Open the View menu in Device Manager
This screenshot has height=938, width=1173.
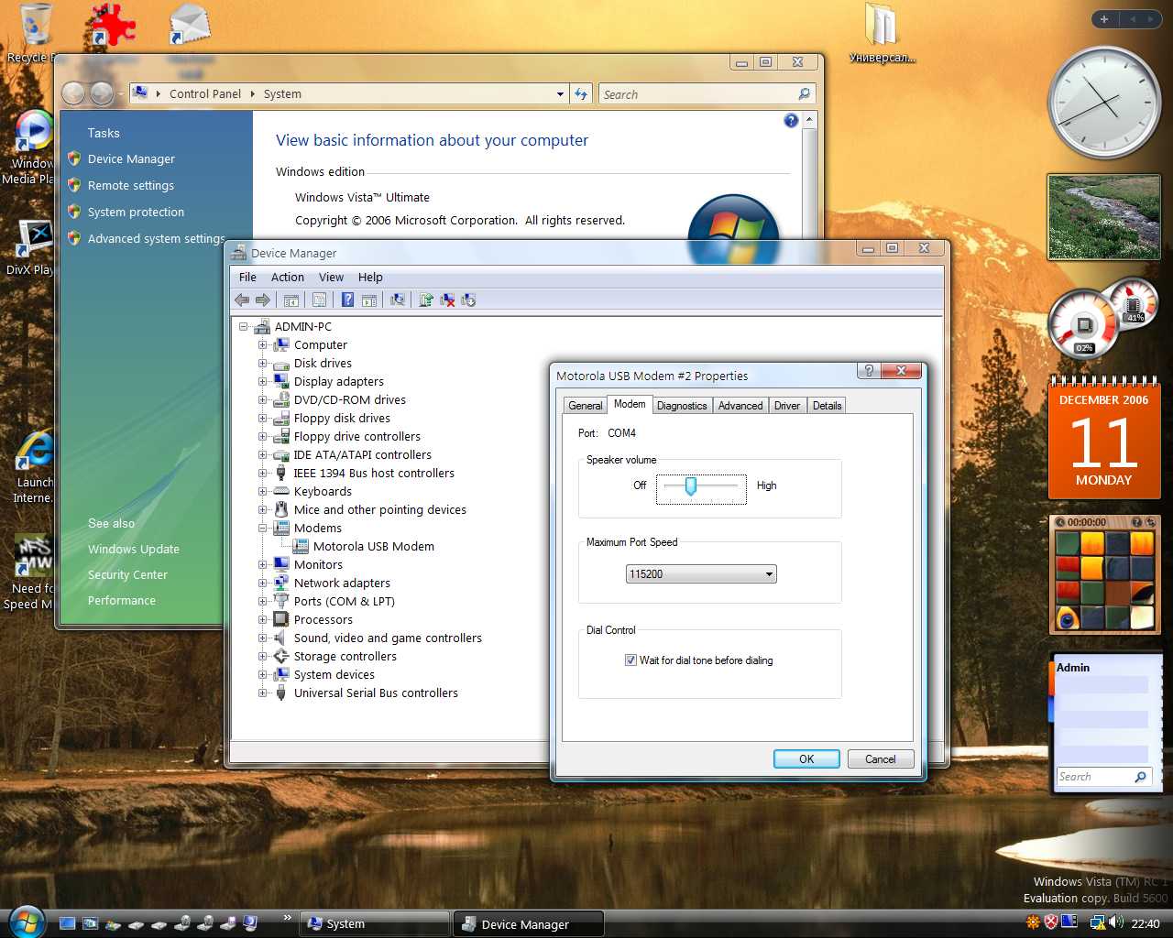331,277
